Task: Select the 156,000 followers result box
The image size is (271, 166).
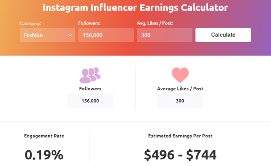Action: [90, 101]
